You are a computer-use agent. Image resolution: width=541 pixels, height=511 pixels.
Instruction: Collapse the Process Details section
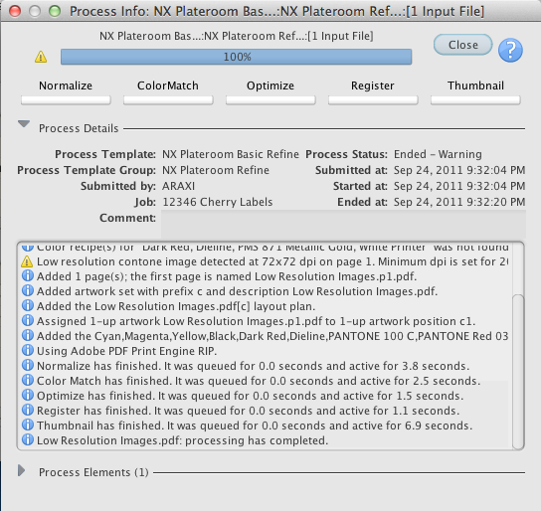pos(24,124)
